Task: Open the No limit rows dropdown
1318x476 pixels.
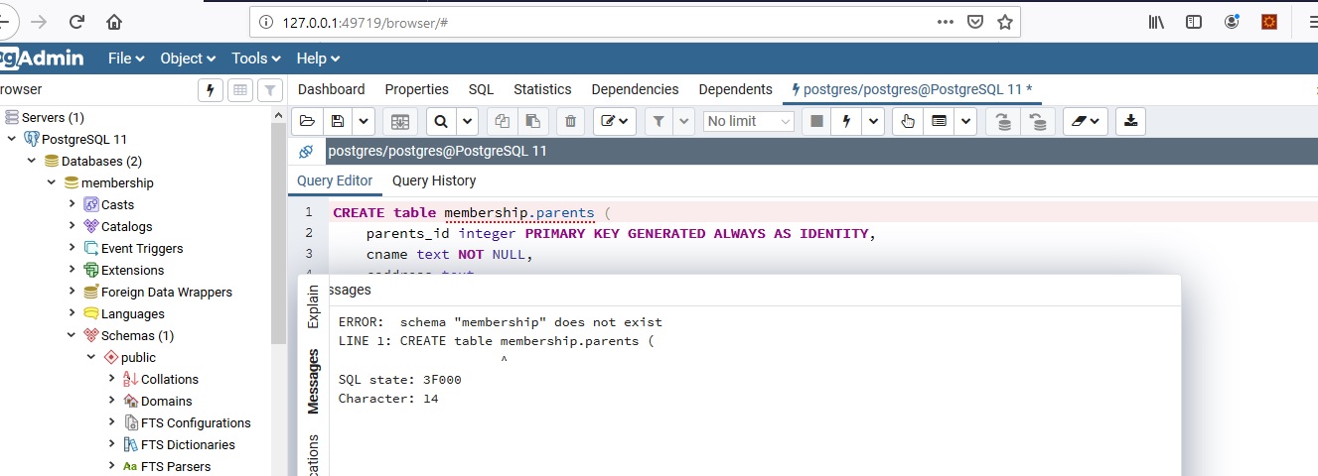Action: point(749,121)
